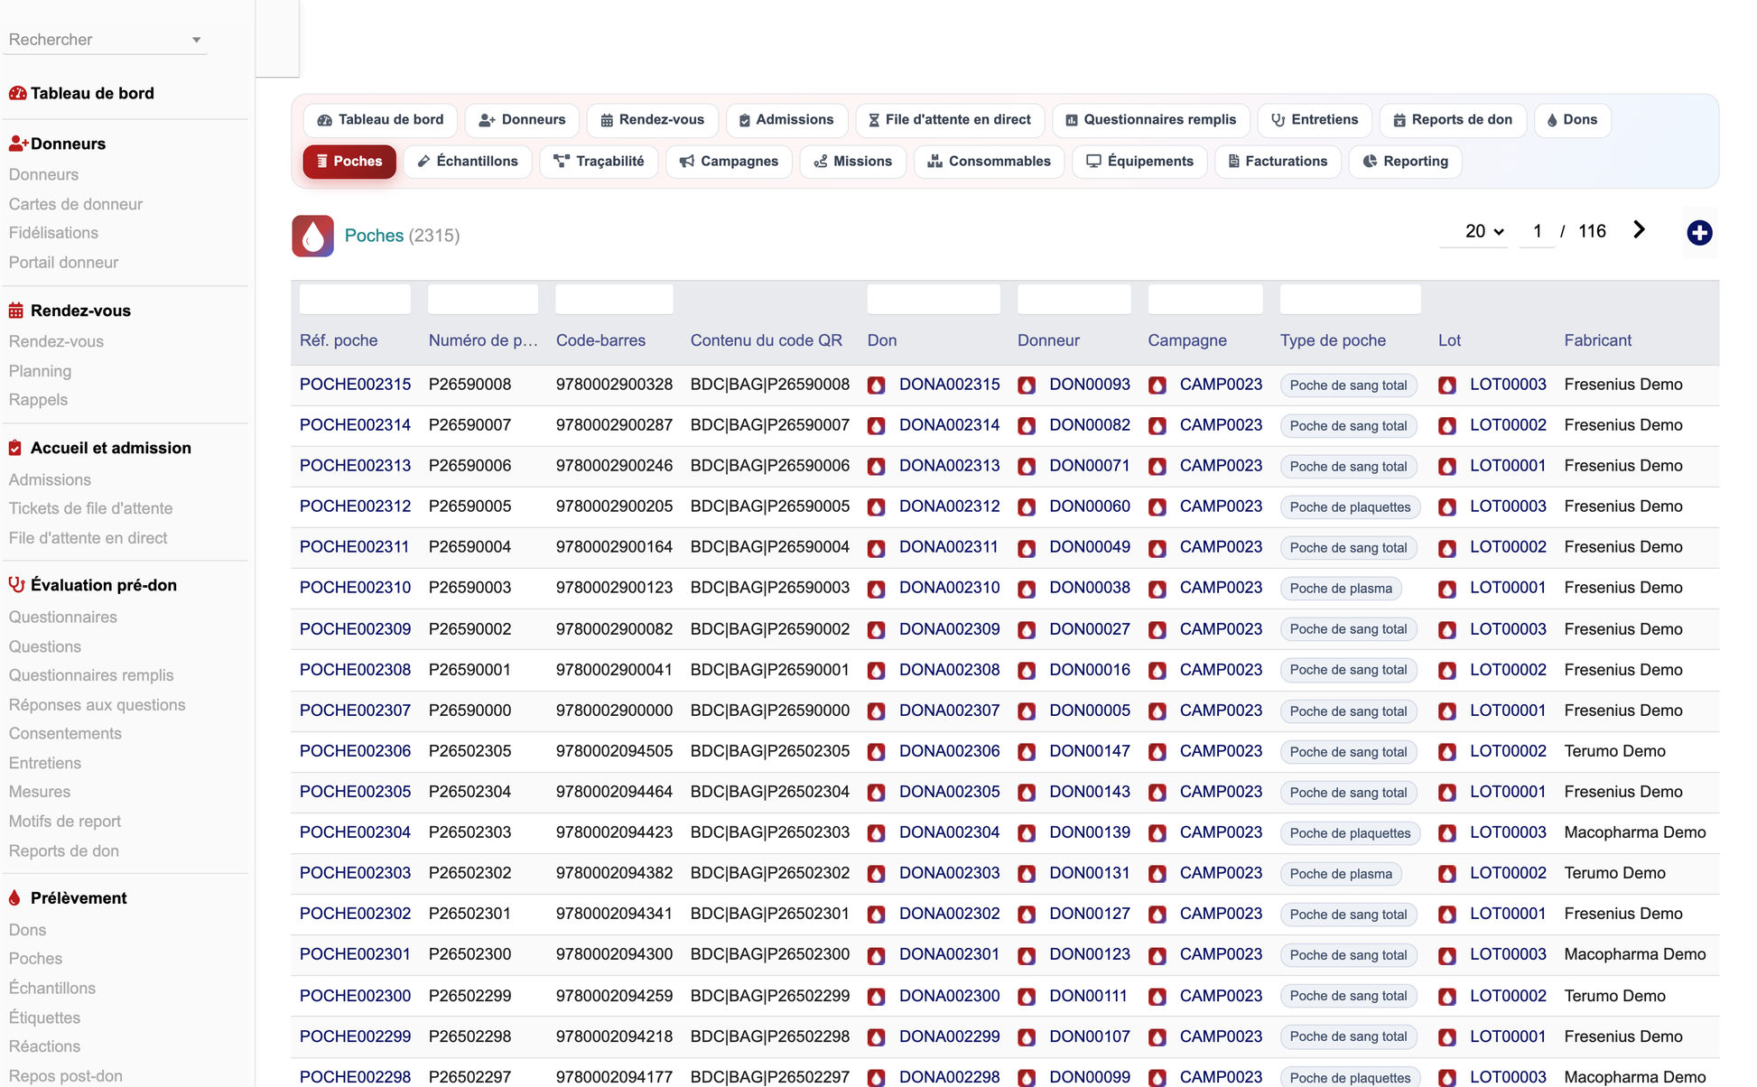Click the Code-barres filter field
This screenshot has width=1757, height=1087.
[x=614, y=299]
